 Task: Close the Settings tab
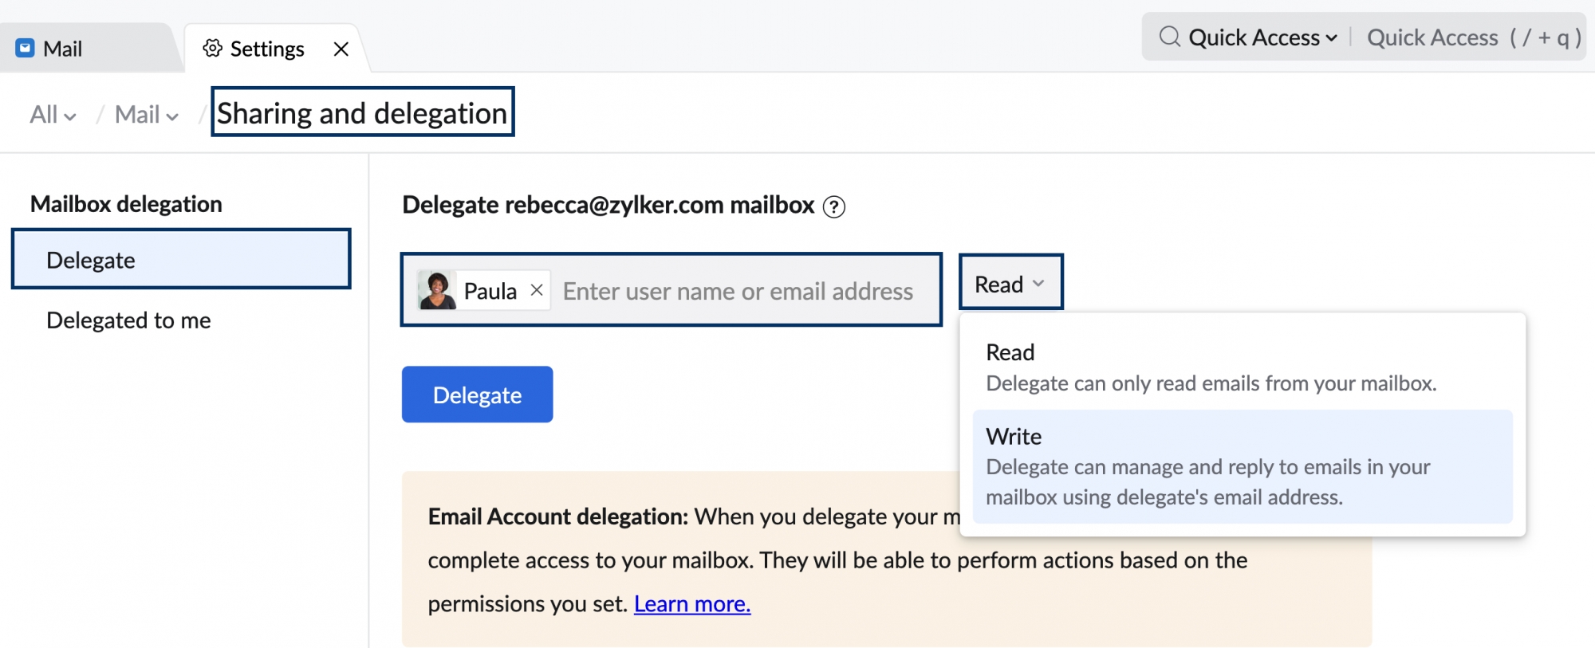[x=341, y=49]
